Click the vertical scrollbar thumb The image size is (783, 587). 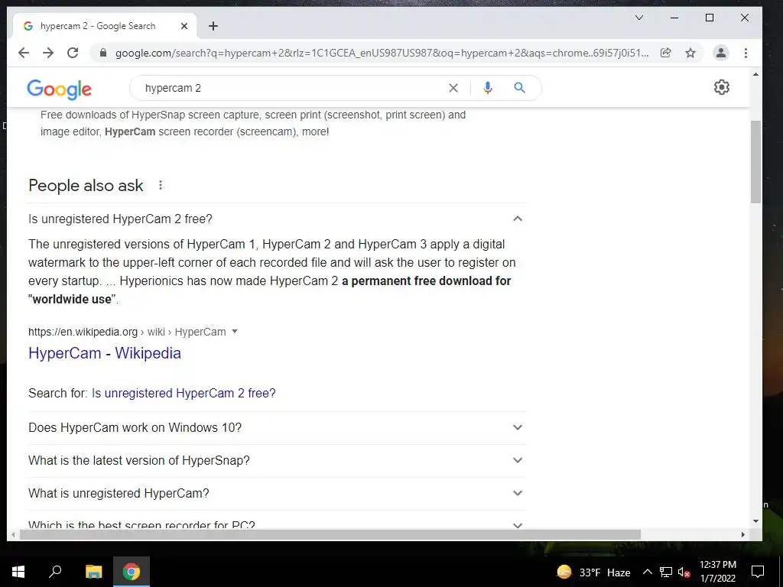pyautogui.click(x=755, y=162)
